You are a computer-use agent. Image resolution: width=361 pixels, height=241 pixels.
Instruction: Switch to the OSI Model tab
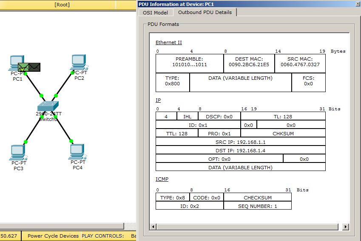155,13
